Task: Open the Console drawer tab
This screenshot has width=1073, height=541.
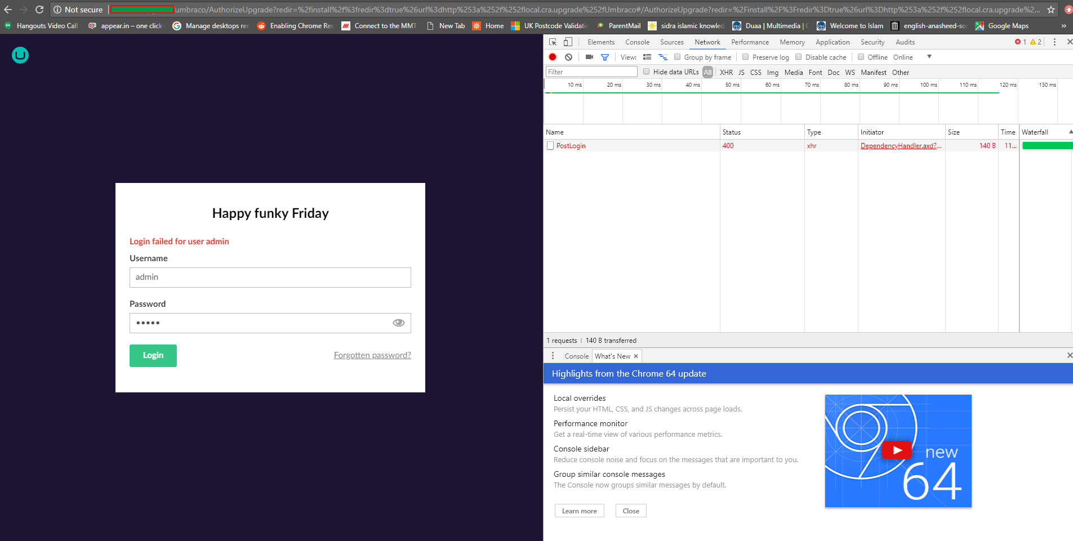Action: [x=576, y=356]
